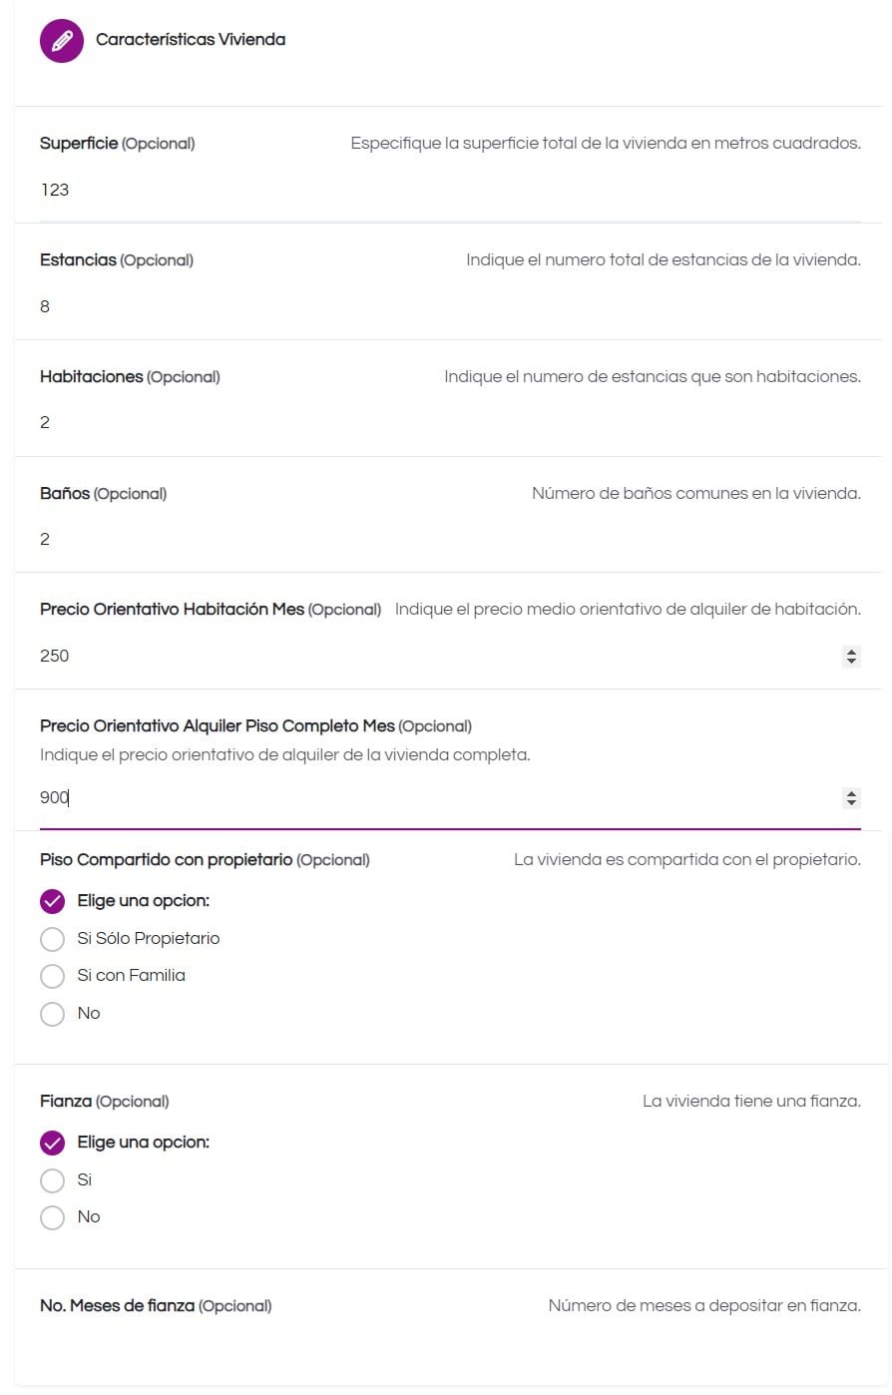Click the Piso Completo price field showing 900
Screen dimensions: 892x1395
(439, 797)
